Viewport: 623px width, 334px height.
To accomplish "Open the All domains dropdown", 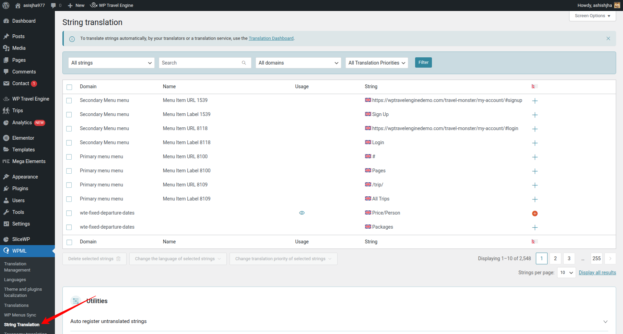I will 298,62.
